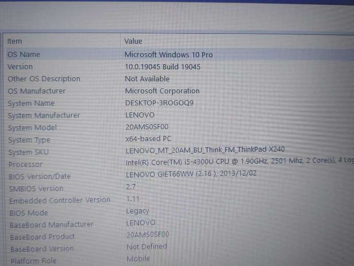
Task: Select SMBIOS Version row label
Action: (36, 189)
